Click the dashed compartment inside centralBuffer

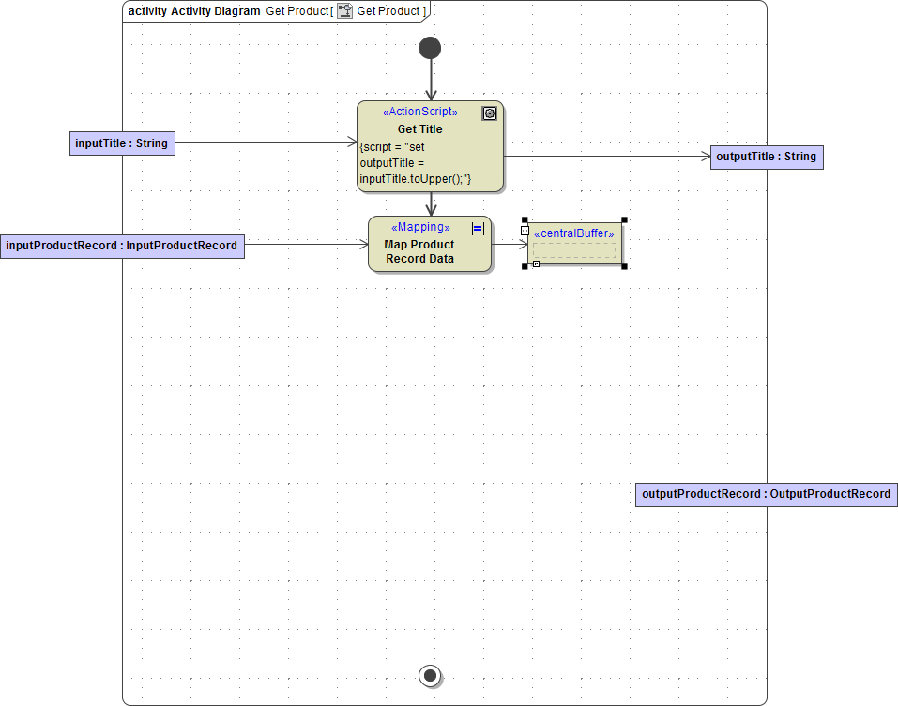click(575, 251)
